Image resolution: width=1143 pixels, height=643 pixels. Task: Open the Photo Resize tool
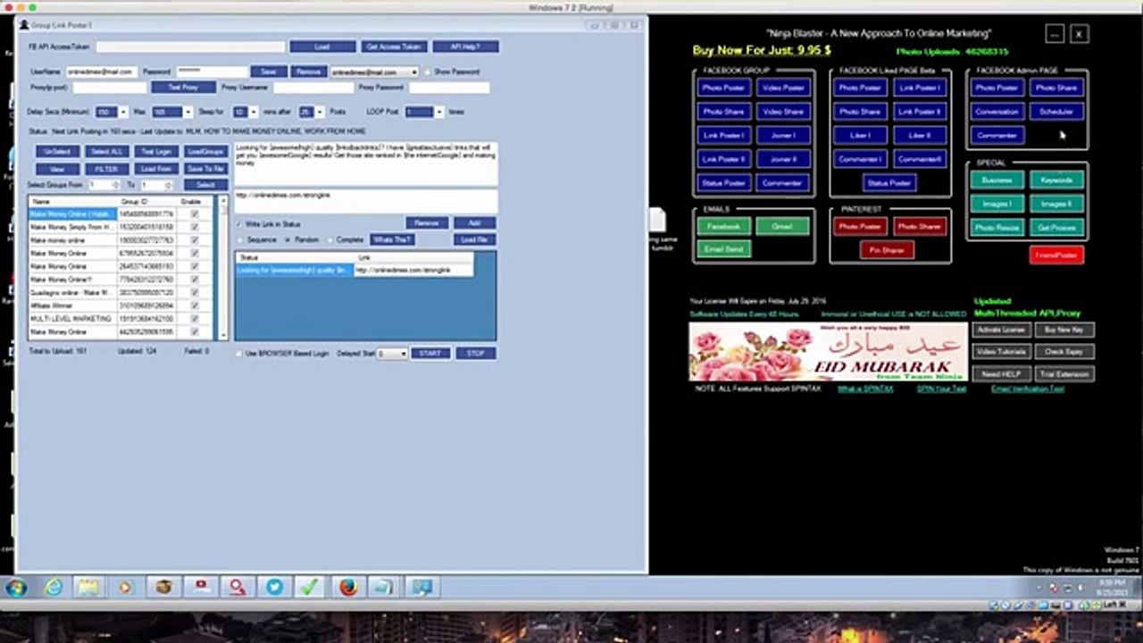coord(997,227)
